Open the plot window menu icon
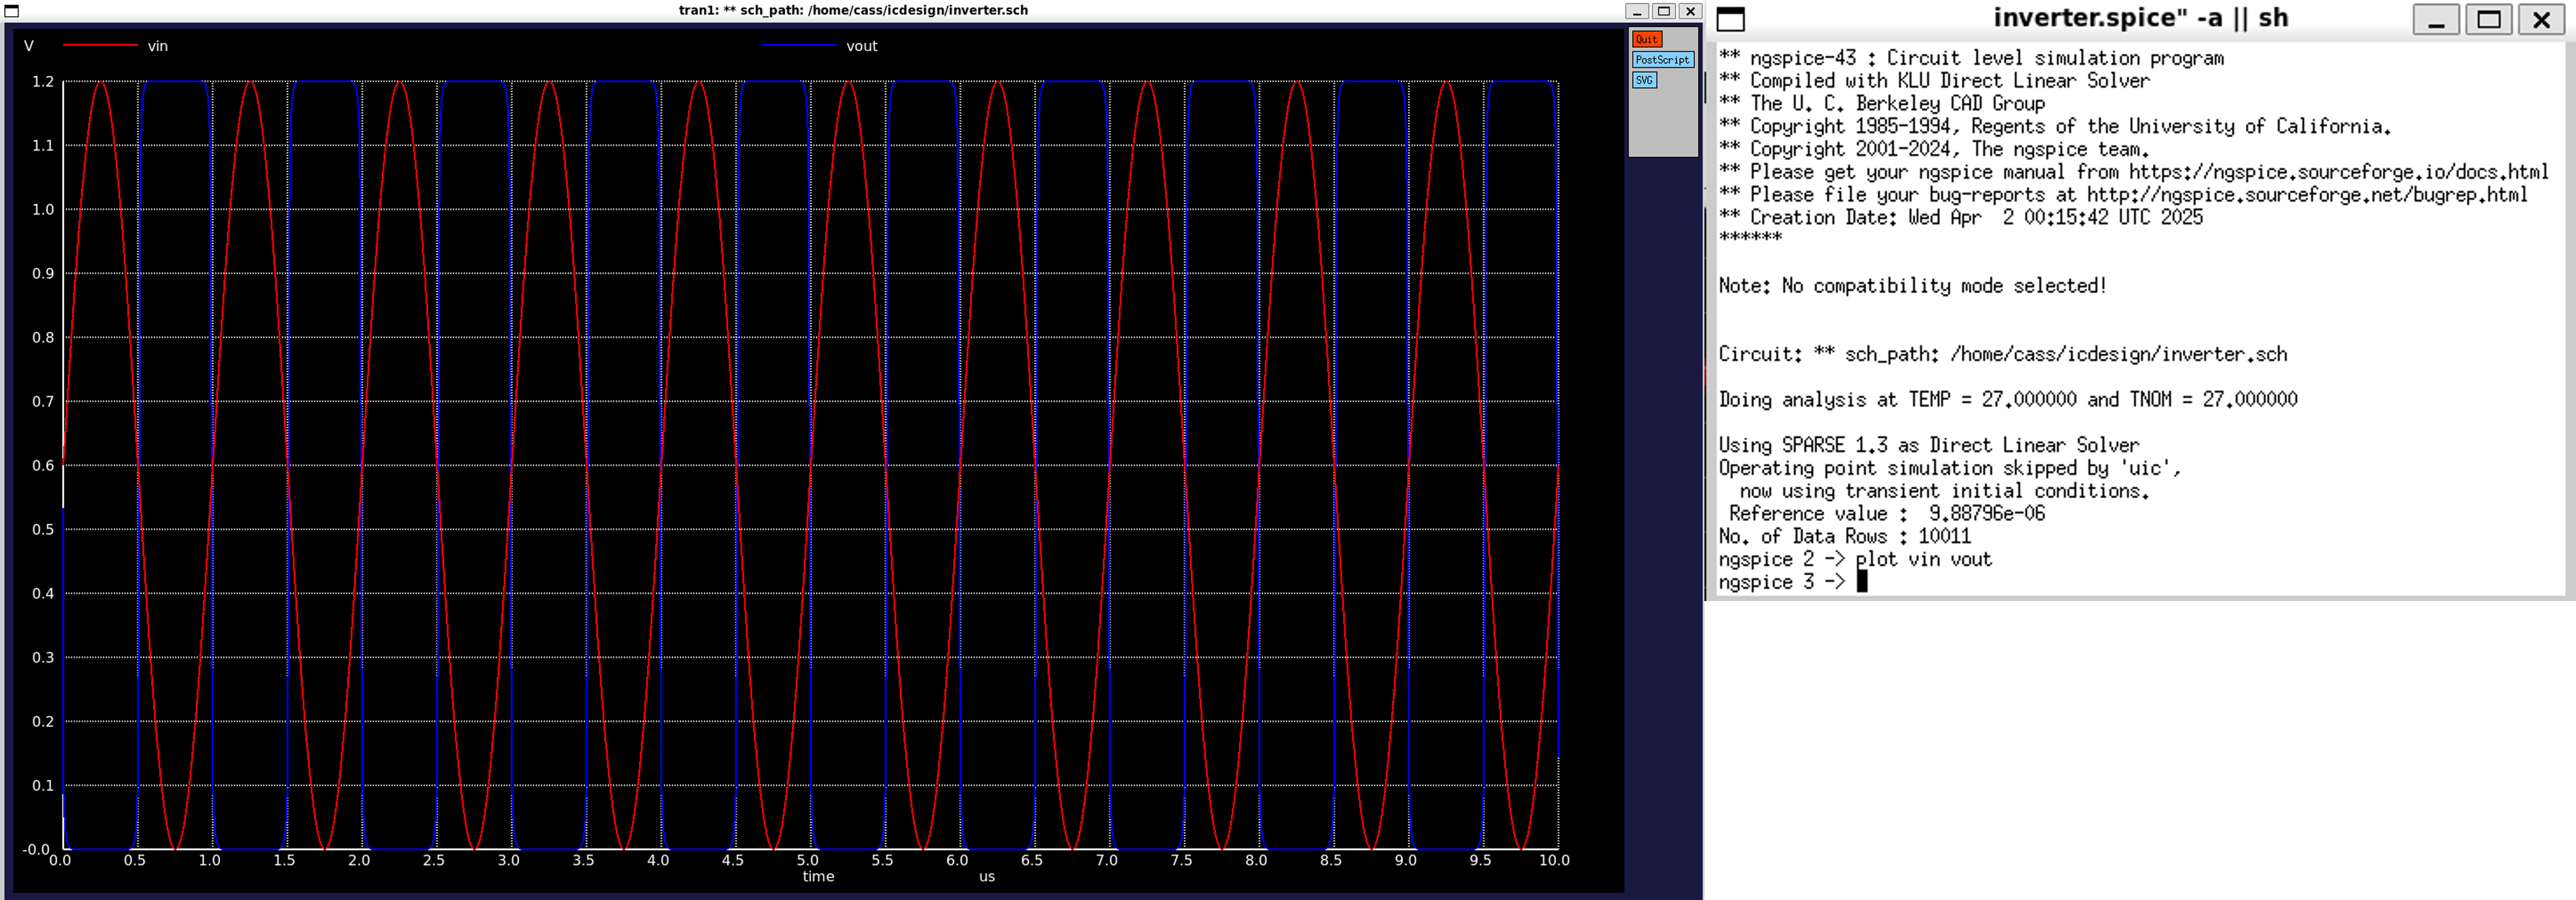This screenshot has width=2576, height=900. click(12, 11)
